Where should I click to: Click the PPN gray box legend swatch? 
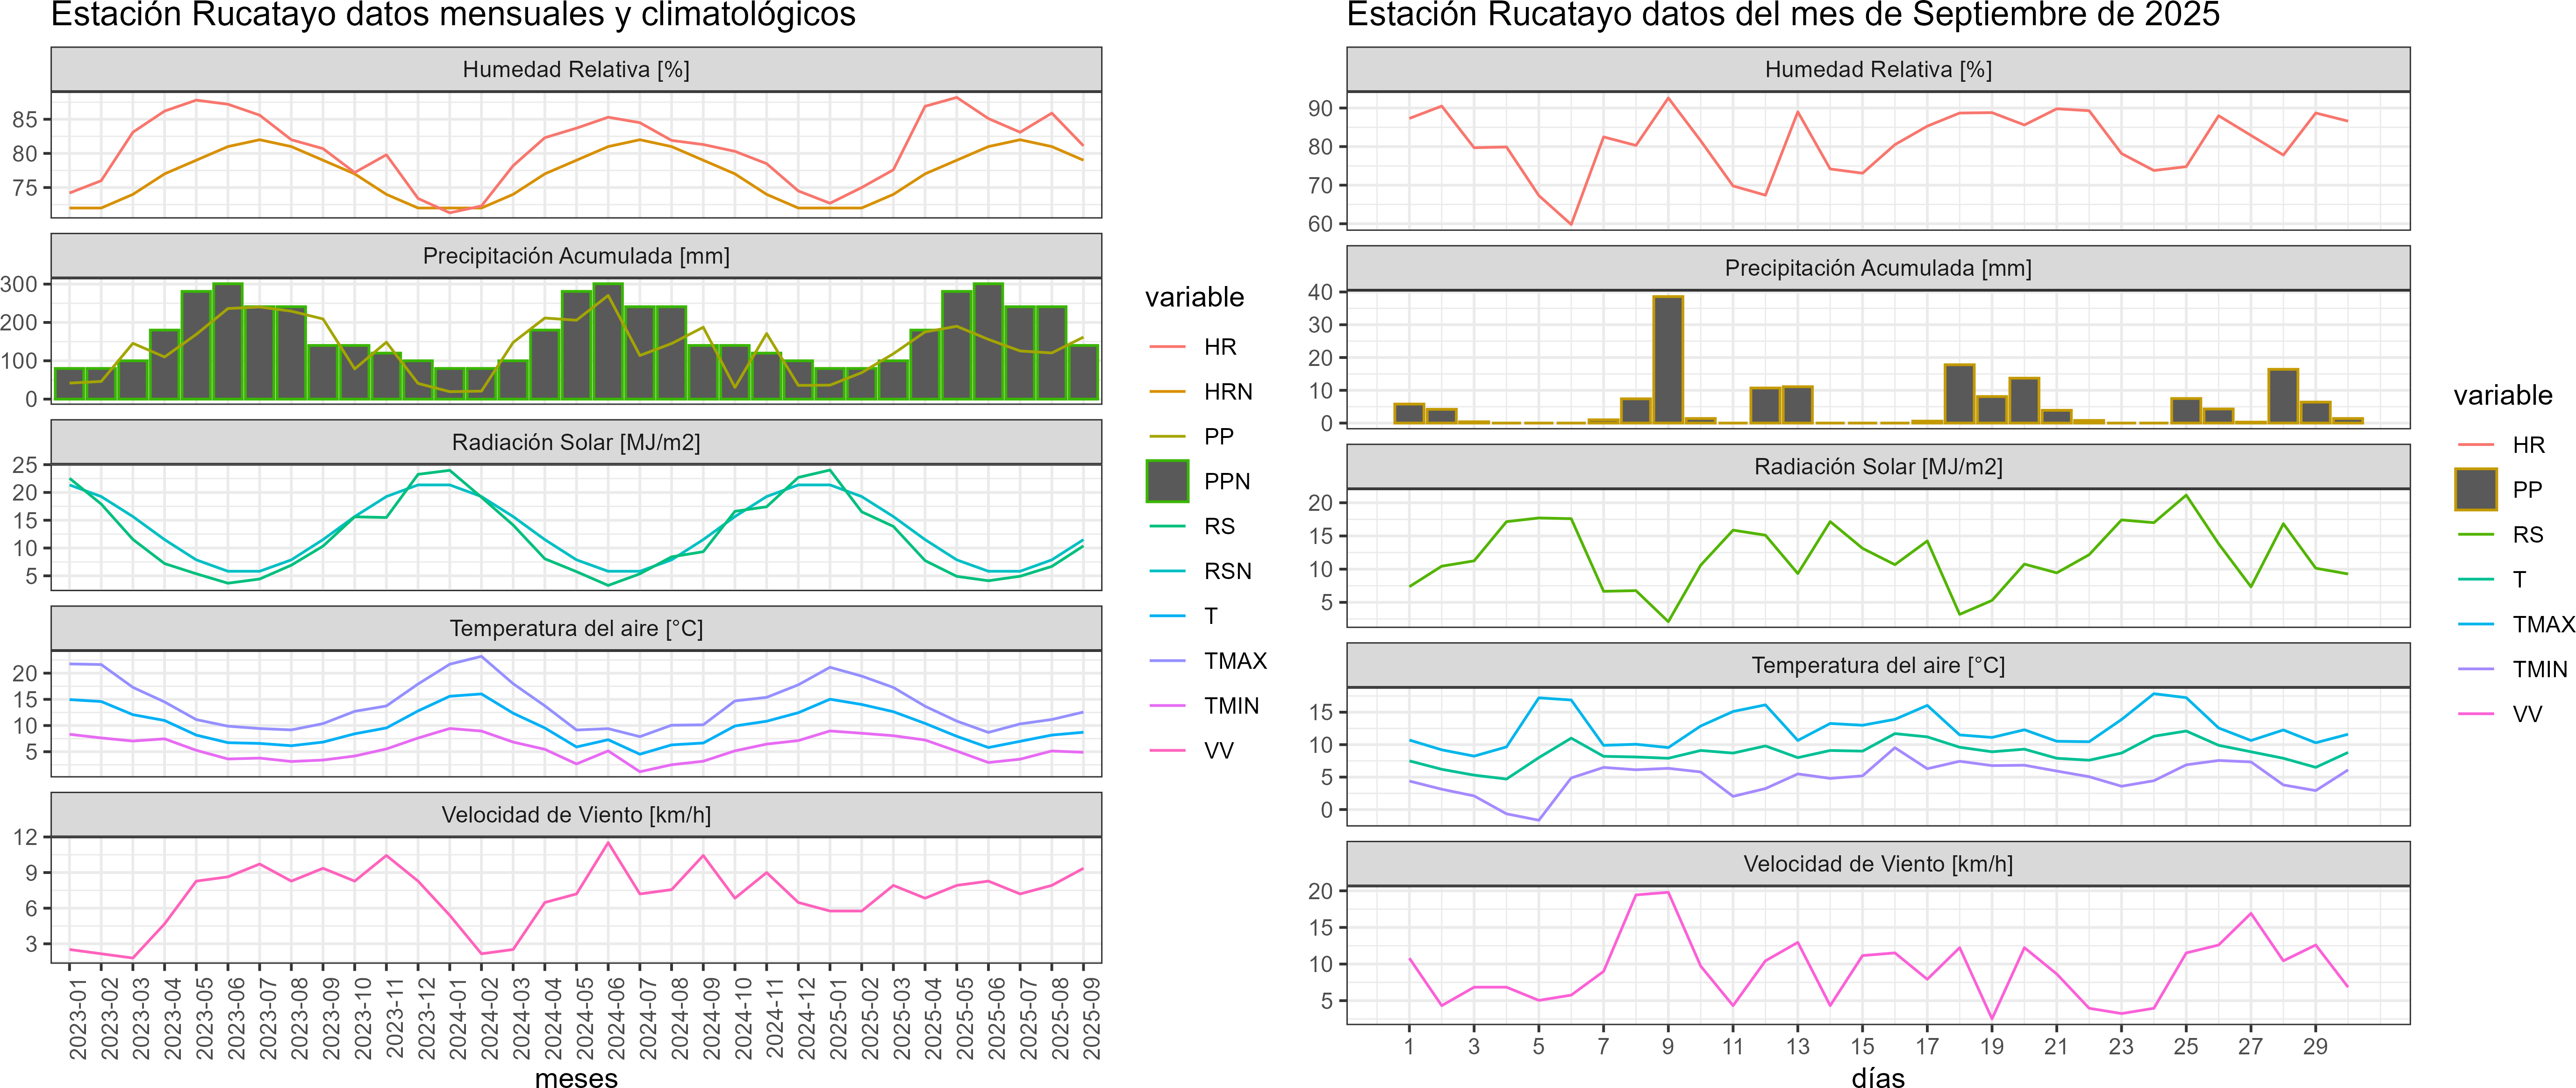pyautogui.click(x=1167, y=481)
